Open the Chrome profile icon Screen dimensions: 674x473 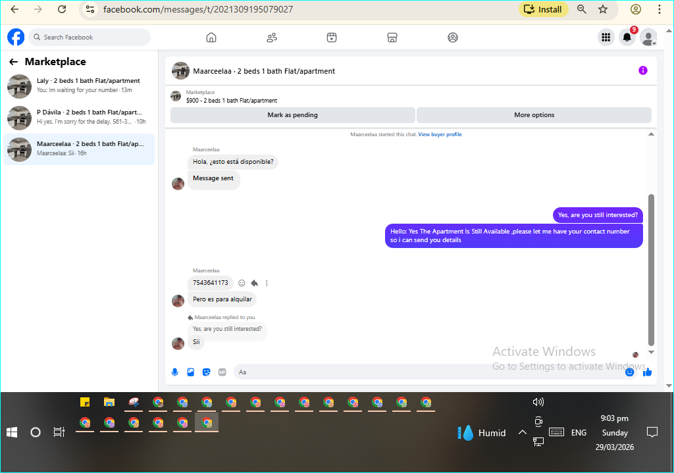click(x=636, y=9)
